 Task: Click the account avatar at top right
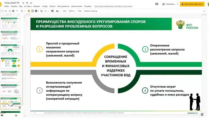coord(208,4)
